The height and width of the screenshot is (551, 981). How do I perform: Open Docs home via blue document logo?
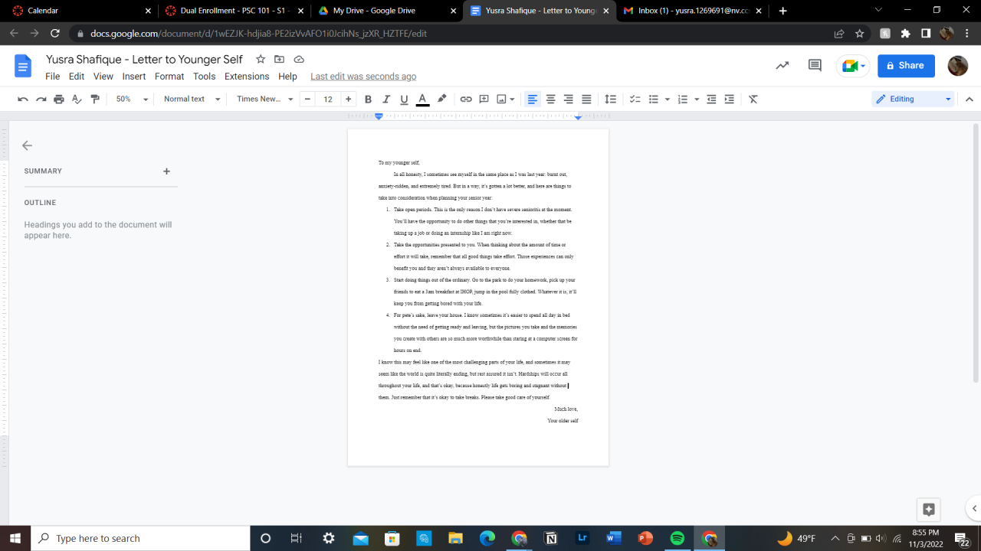pos(23,66)
